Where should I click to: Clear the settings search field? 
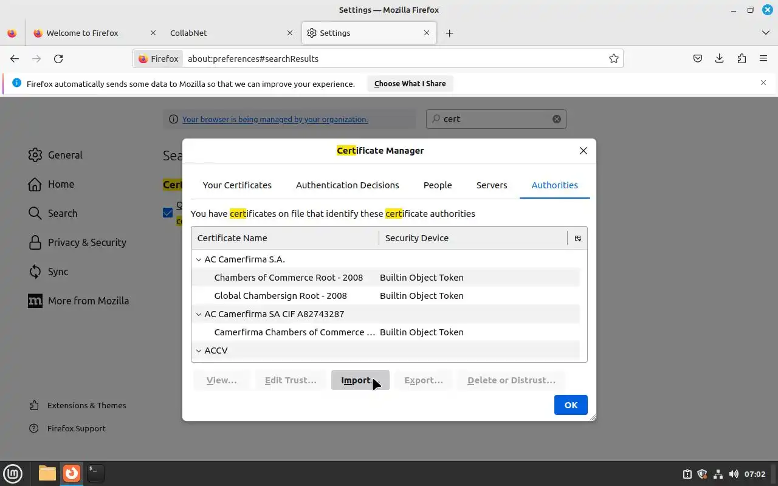[x=557, y=119]
